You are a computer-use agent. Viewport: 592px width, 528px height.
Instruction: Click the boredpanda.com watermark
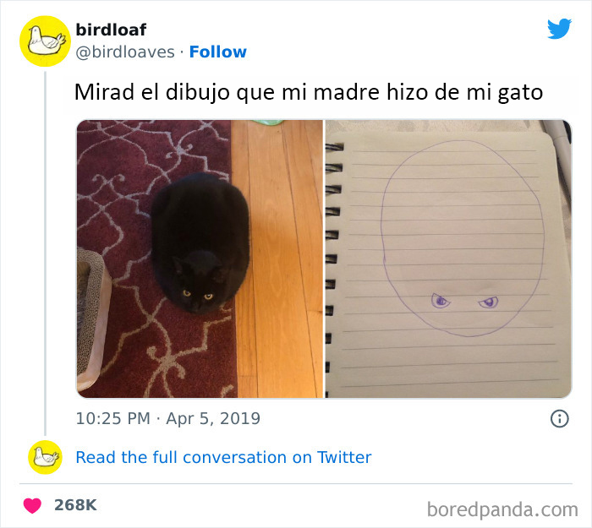[x=502, y=509]
